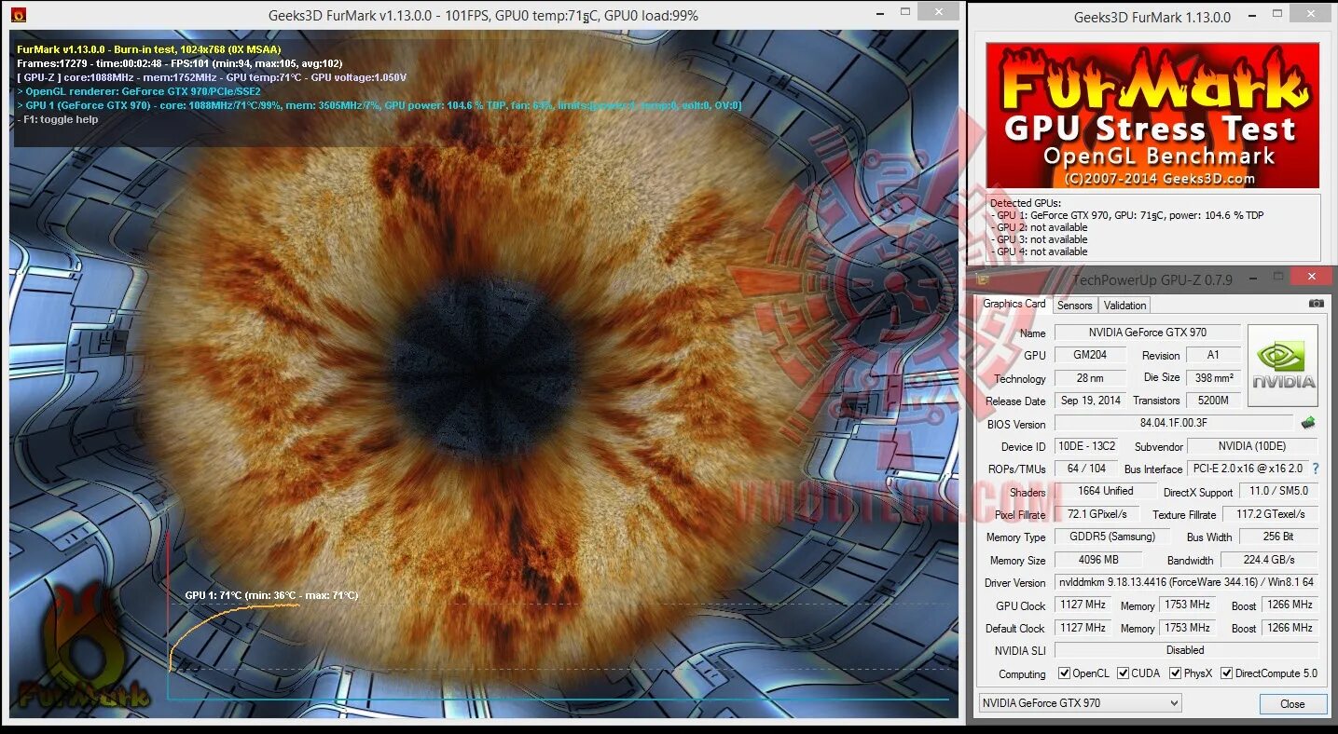The image size is (1338, 734).
Task: Click the Name field NVIDIA GeForce GTX 970
Action: coord(1147,333)
